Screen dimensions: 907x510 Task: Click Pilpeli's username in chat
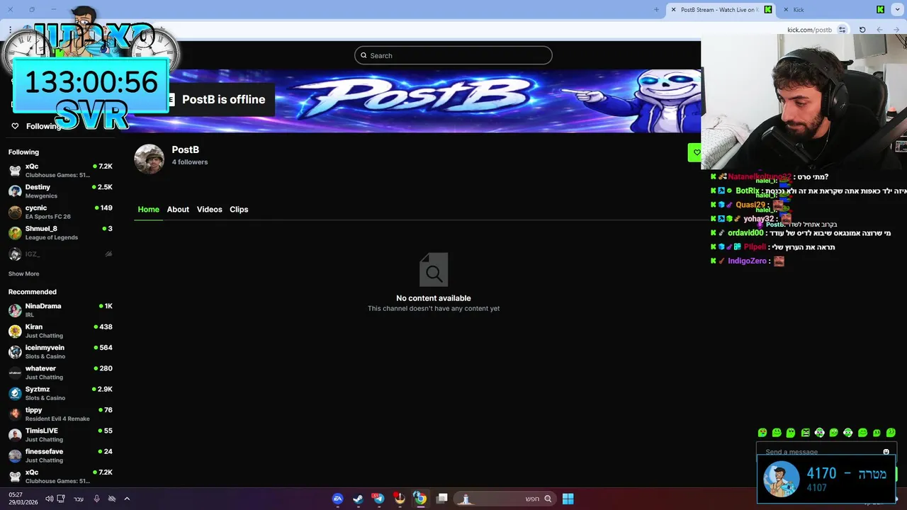[755, 247]
